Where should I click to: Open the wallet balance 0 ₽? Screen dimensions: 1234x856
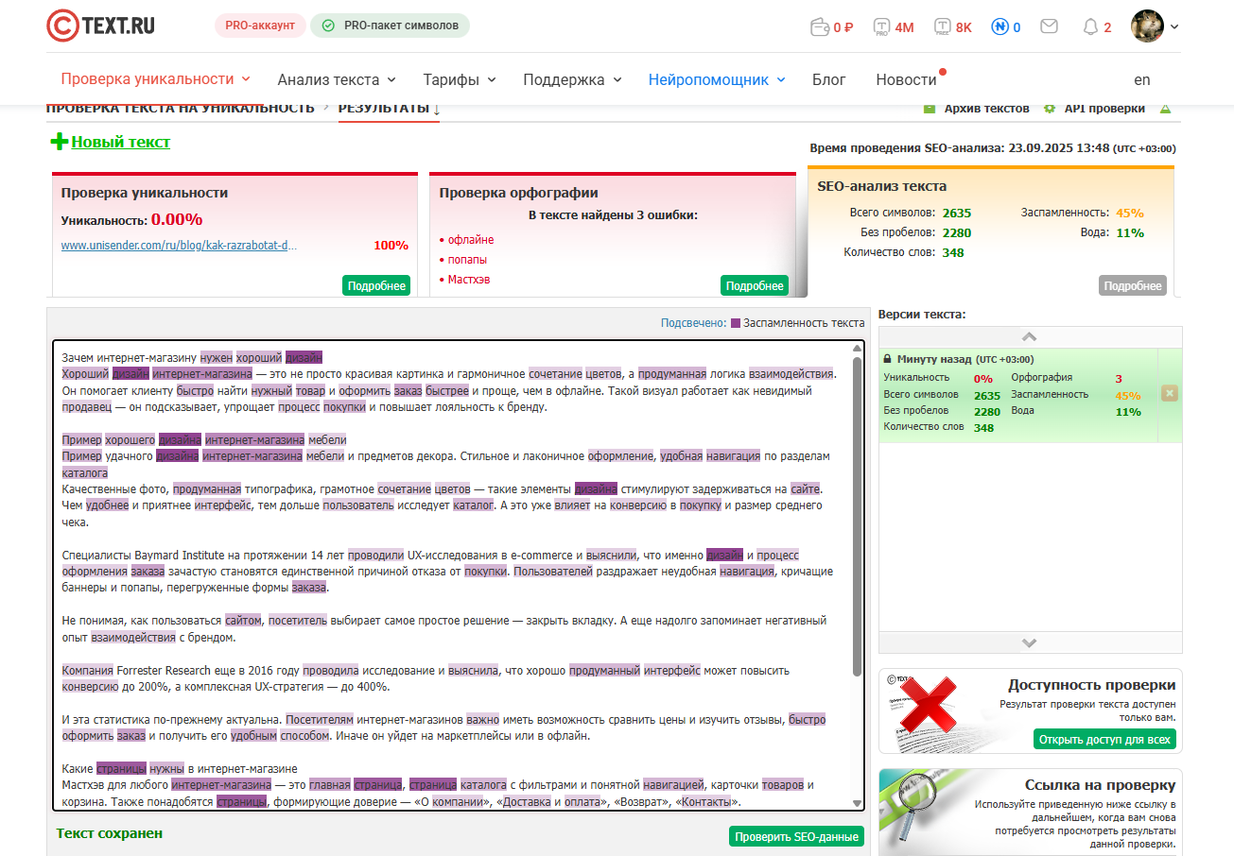[832, 26]
